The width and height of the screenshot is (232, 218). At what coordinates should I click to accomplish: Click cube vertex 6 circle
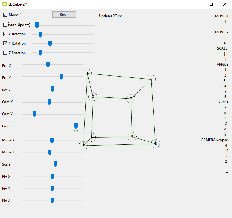155,144
